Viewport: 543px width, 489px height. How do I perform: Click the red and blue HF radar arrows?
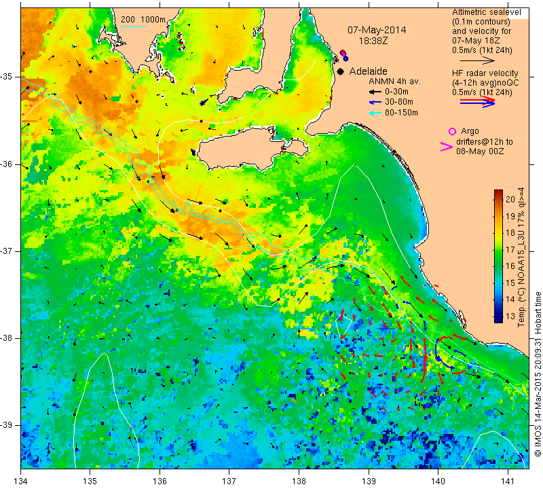478,102
